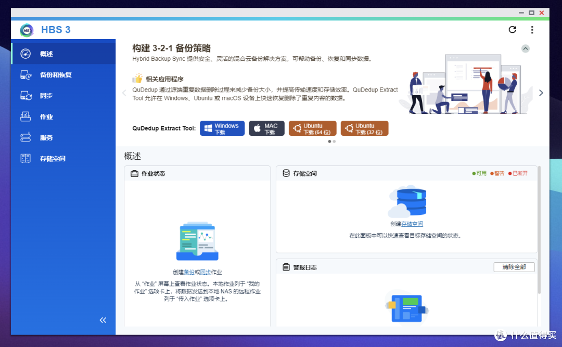Click the 存储空间 link under 创建

click(412, 224)
